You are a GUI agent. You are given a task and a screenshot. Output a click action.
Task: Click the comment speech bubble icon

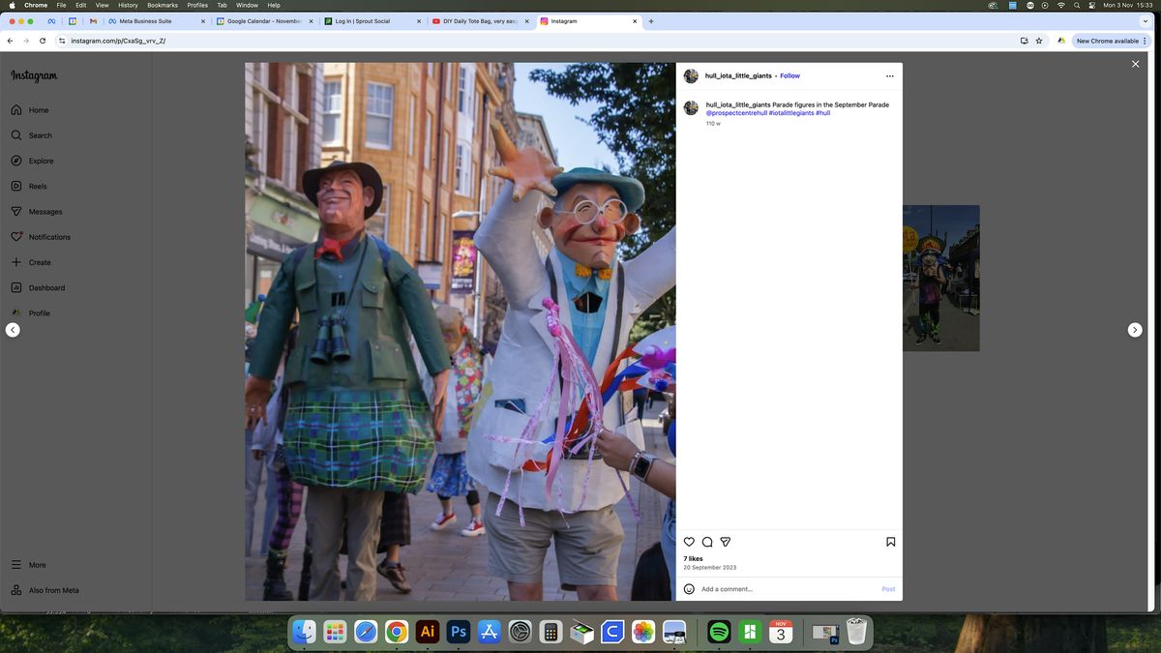(707, 542)
